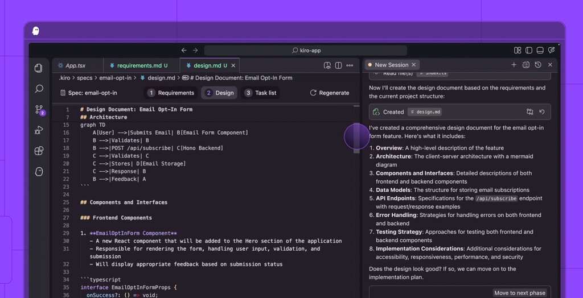The width and height of the screenshot is (583, 298).
Task: Toggle the primary sidebar layout button
Action: [529, 51]
